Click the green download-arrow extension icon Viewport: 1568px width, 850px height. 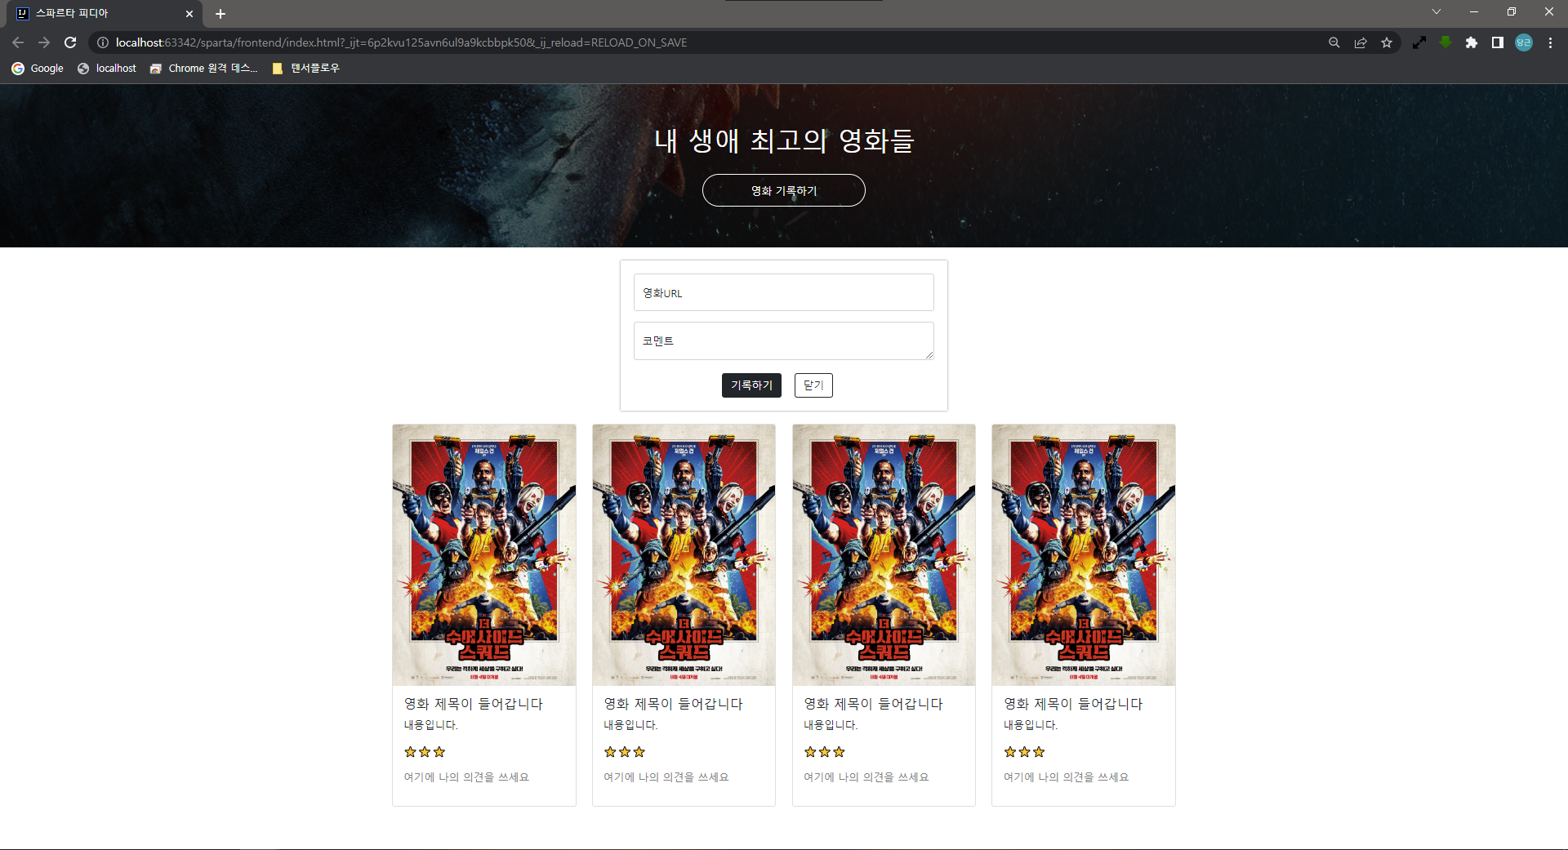click(x=1445, y=42)
